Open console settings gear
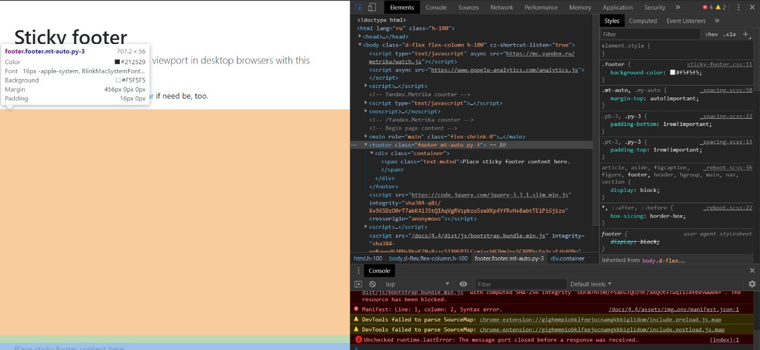The height and width of the screenshot is (350, 760). [752, 284]
